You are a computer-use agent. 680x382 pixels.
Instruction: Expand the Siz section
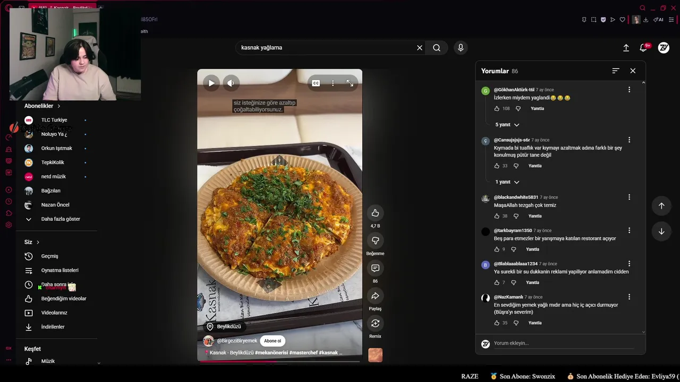point(32,242)
